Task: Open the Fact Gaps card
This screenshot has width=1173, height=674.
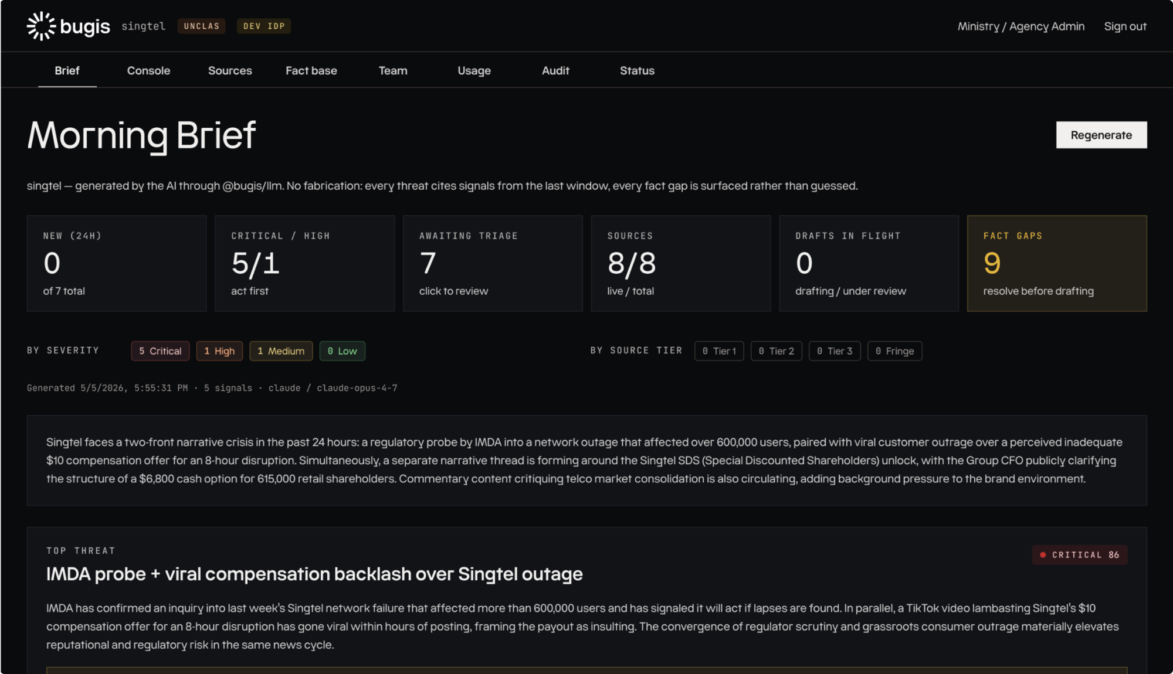Action: [x=1057, y=263]
